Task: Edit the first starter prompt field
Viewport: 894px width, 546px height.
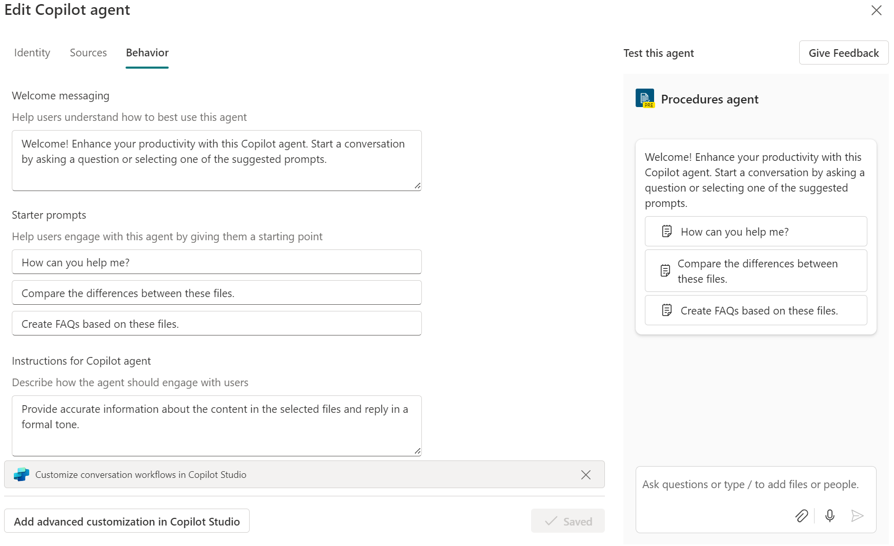Action: [x=216, y=263]
